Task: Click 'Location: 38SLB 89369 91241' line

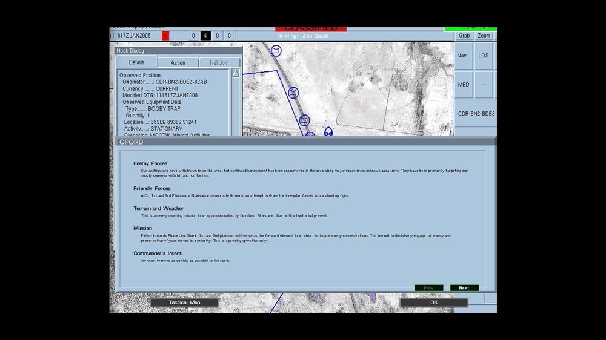Action: (160, 122)
